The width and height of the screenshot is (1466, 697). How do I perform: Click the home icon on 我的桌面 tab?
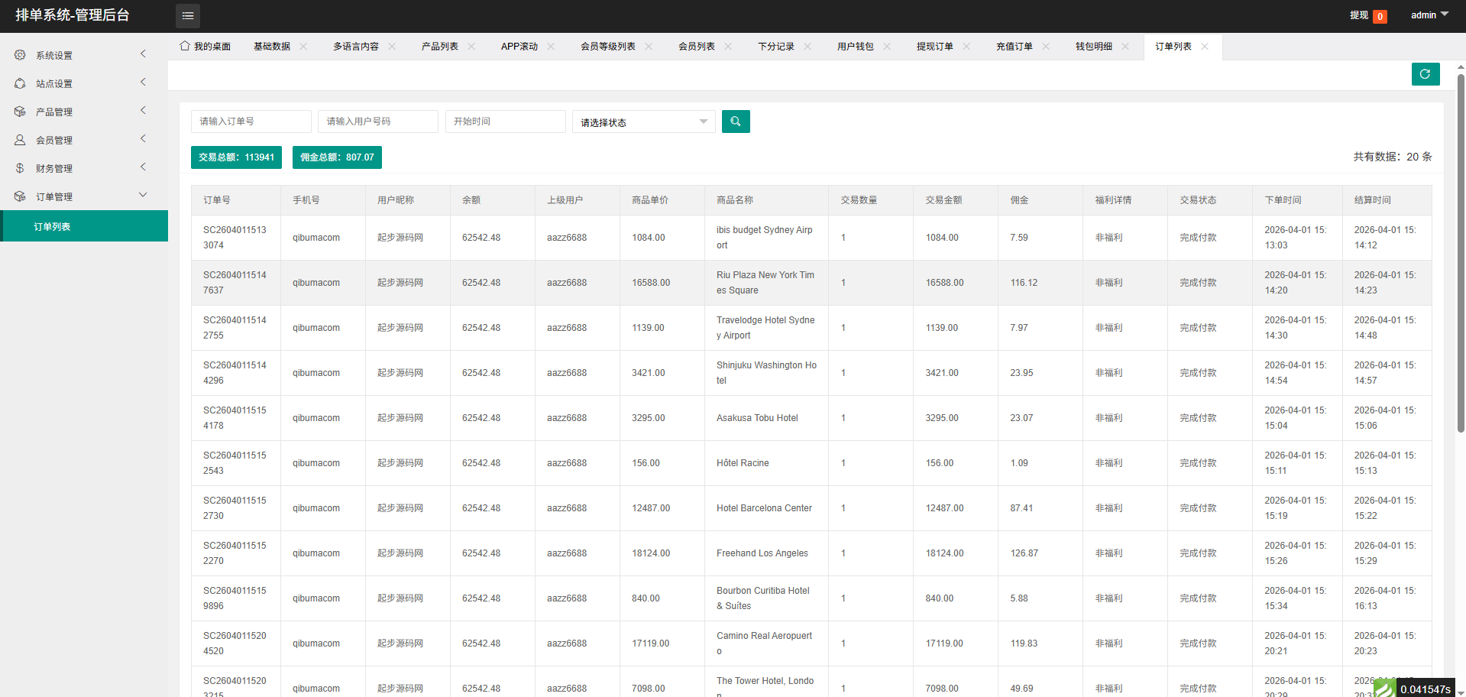tap(185, 46)
